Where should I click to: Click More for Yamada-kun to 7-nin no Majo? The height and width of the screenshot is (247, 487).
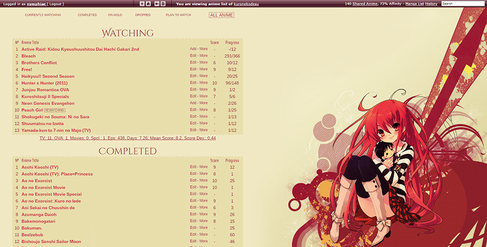tap(204, 130)
